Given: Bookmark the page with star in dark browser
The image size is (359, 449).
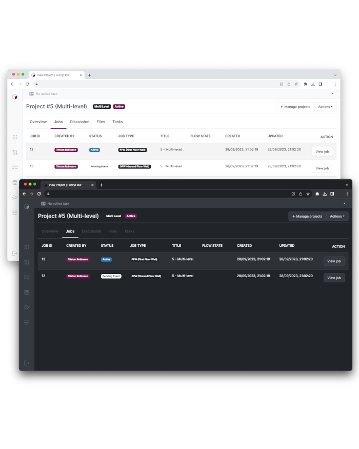Looking at the screenshot, I should (x=308, y=194).
